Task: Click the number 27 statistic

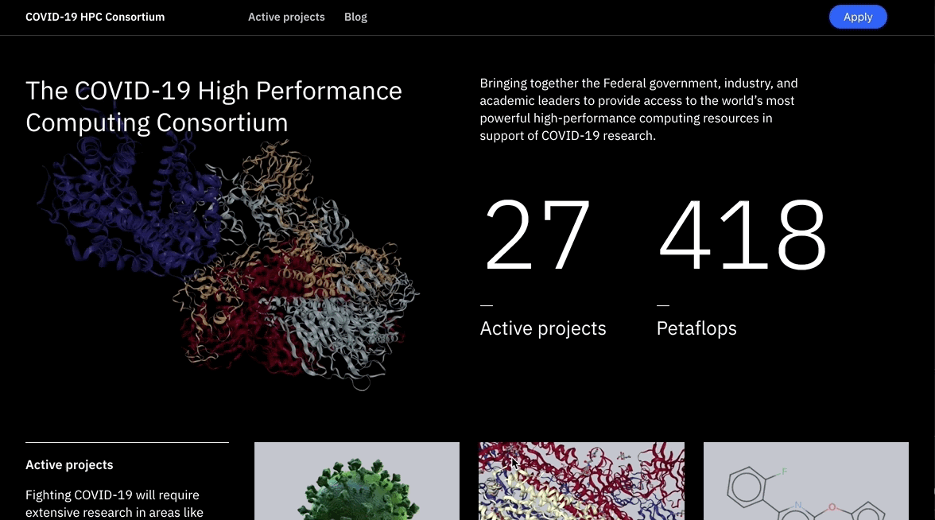Action: click(x=537, y=235)
